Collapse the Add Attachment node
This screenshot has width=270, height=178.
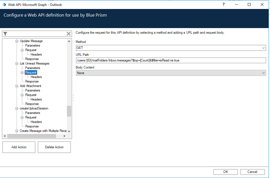pyautogui.click(x=17, y=86)
